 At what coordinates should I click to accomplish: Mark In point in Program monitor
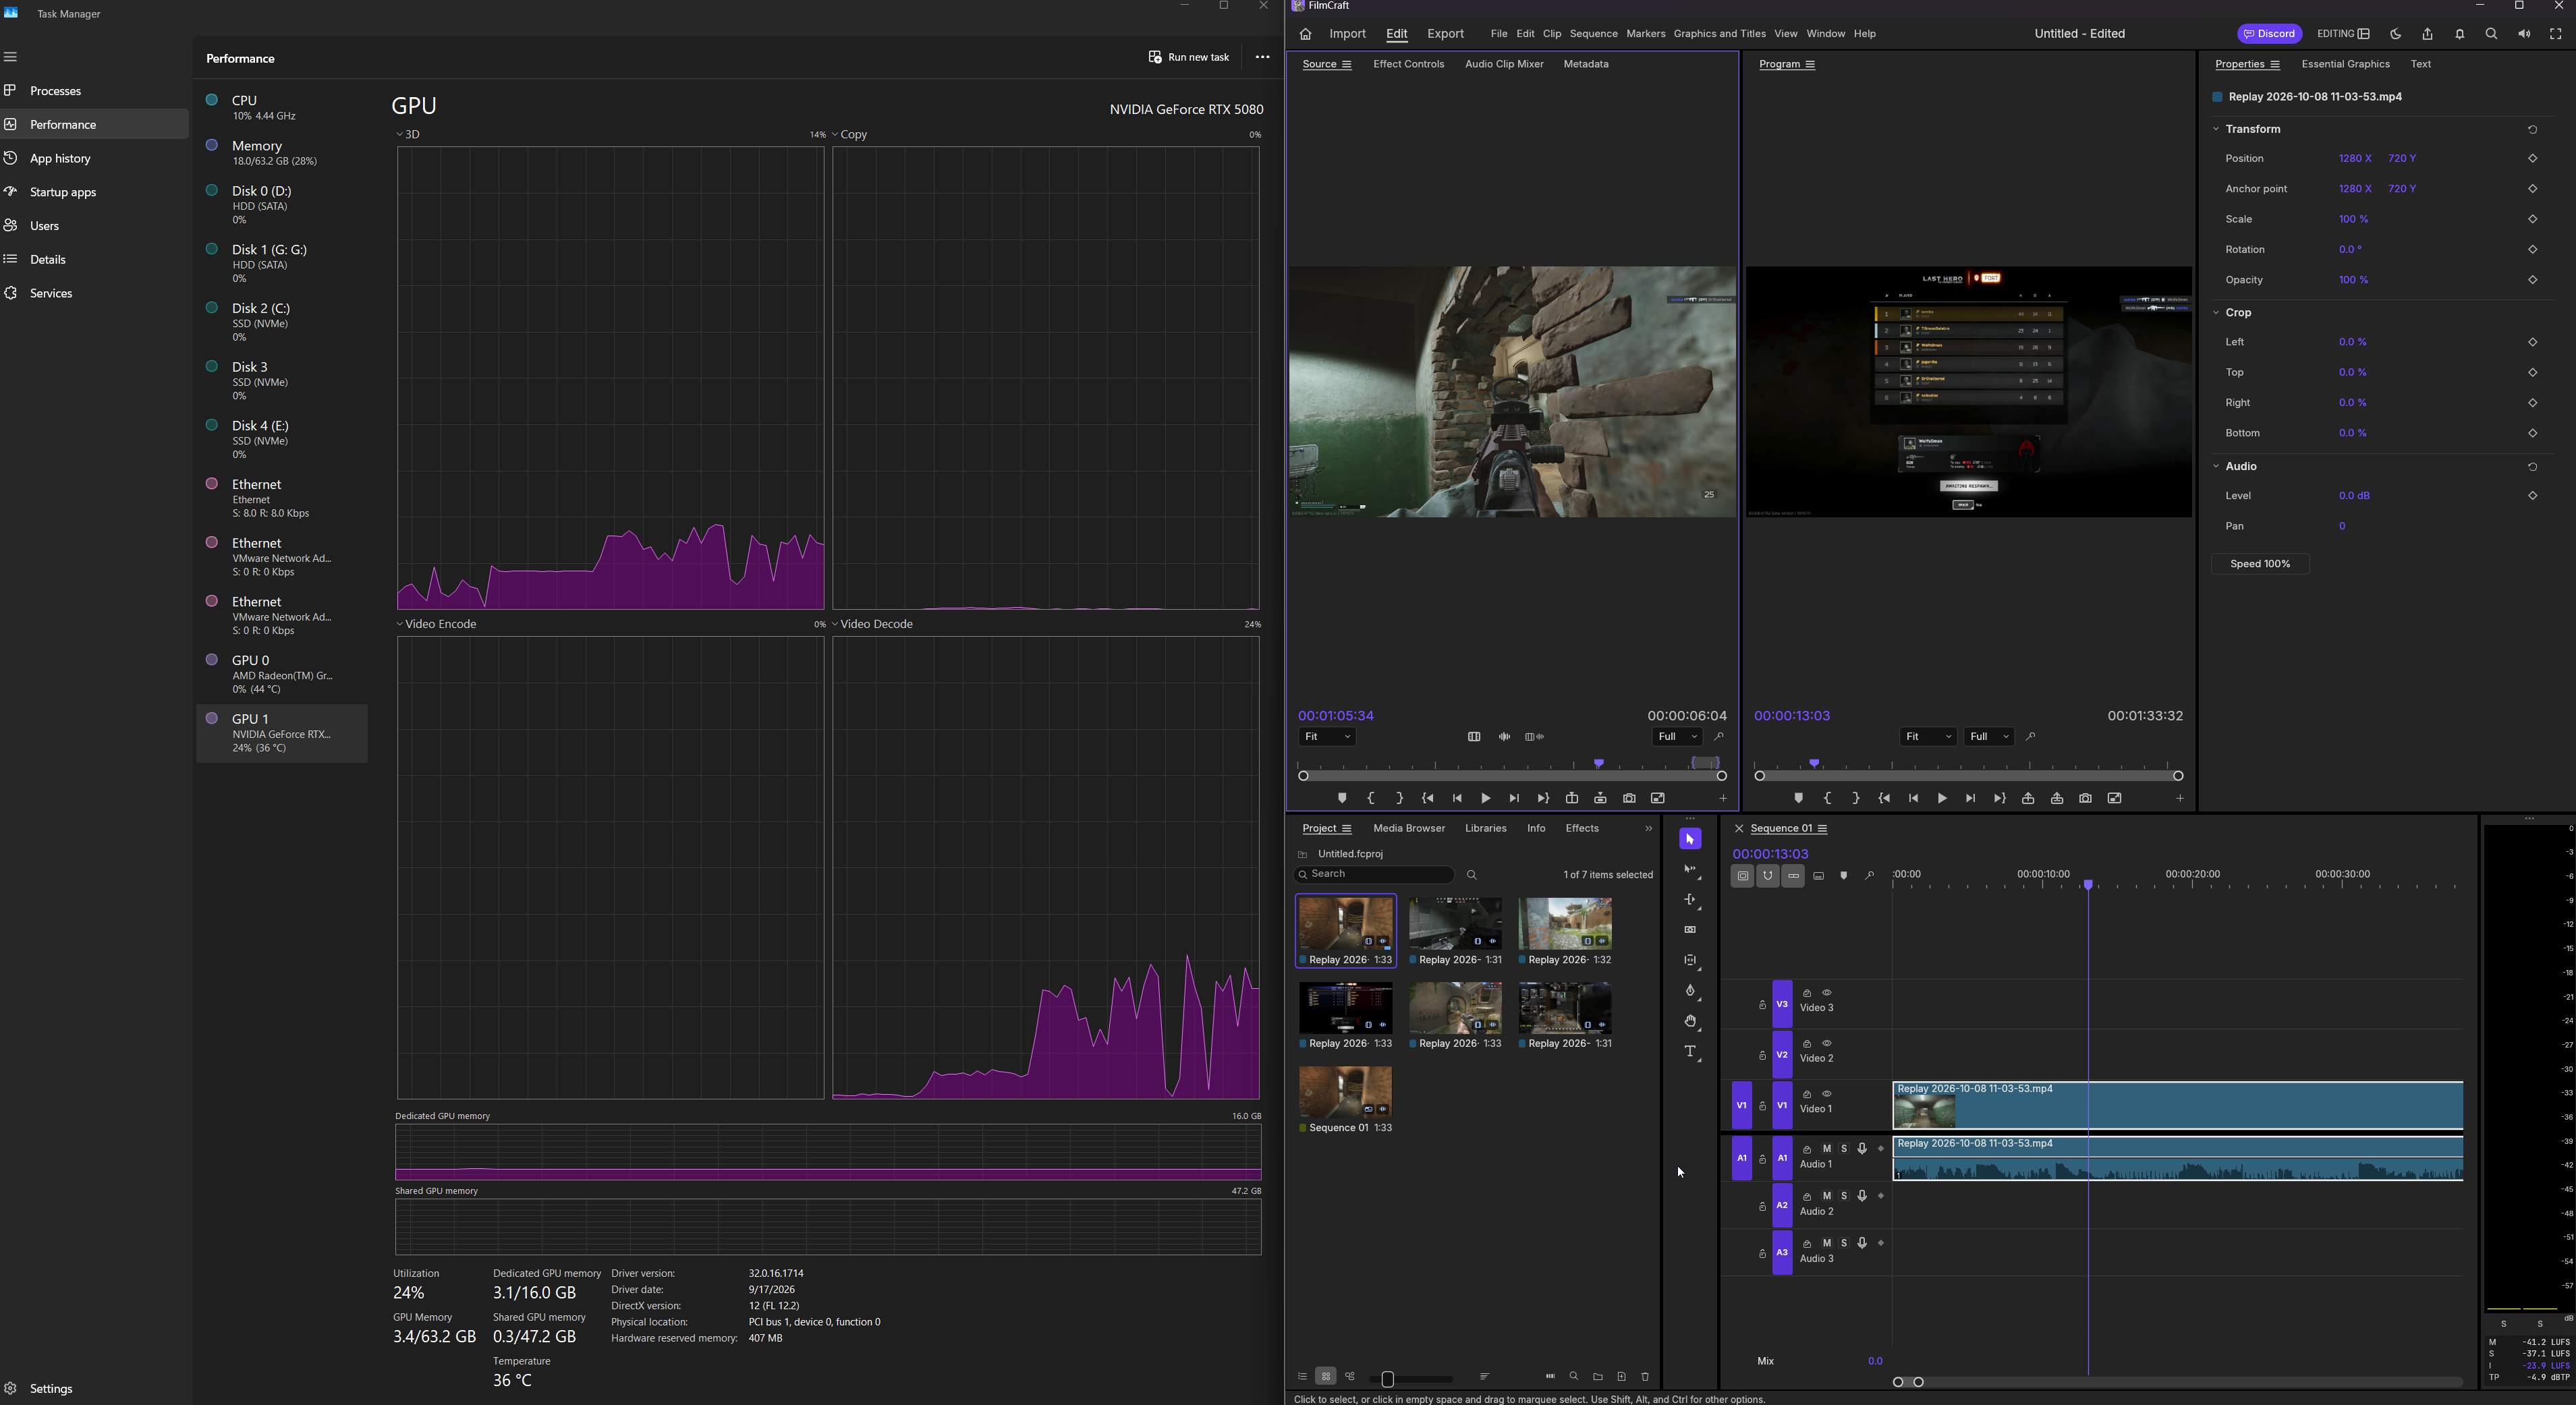[1827, 799]
